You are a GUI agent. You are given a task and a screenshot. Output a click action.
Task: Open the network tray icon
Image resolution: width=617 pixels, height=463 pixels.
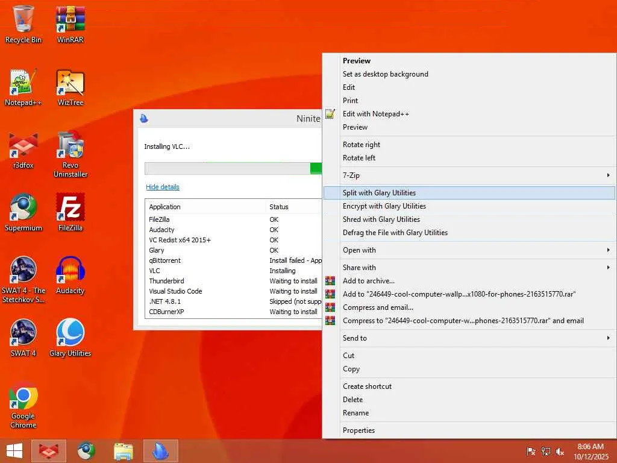tap(545, 452)
